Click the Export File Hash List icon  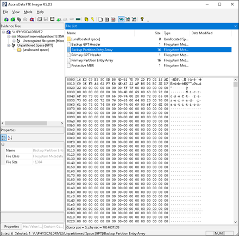(x=107, y=19)
